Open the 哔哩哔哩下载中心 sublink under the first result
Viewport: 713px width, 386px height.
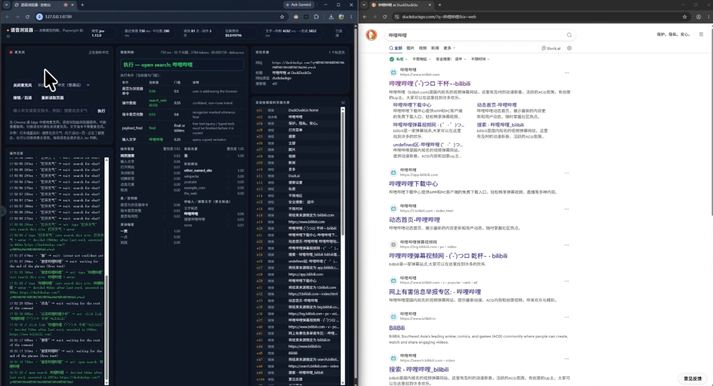tap(412, 105)
